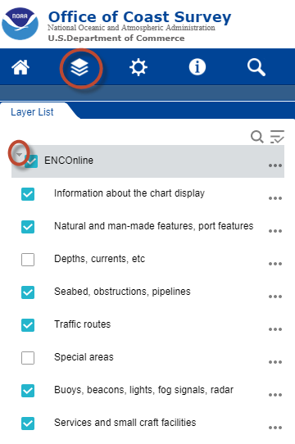Open layer list filter options icon
Image resolution: width=295 pixels, height=444 pixels.
click(277, 137)
